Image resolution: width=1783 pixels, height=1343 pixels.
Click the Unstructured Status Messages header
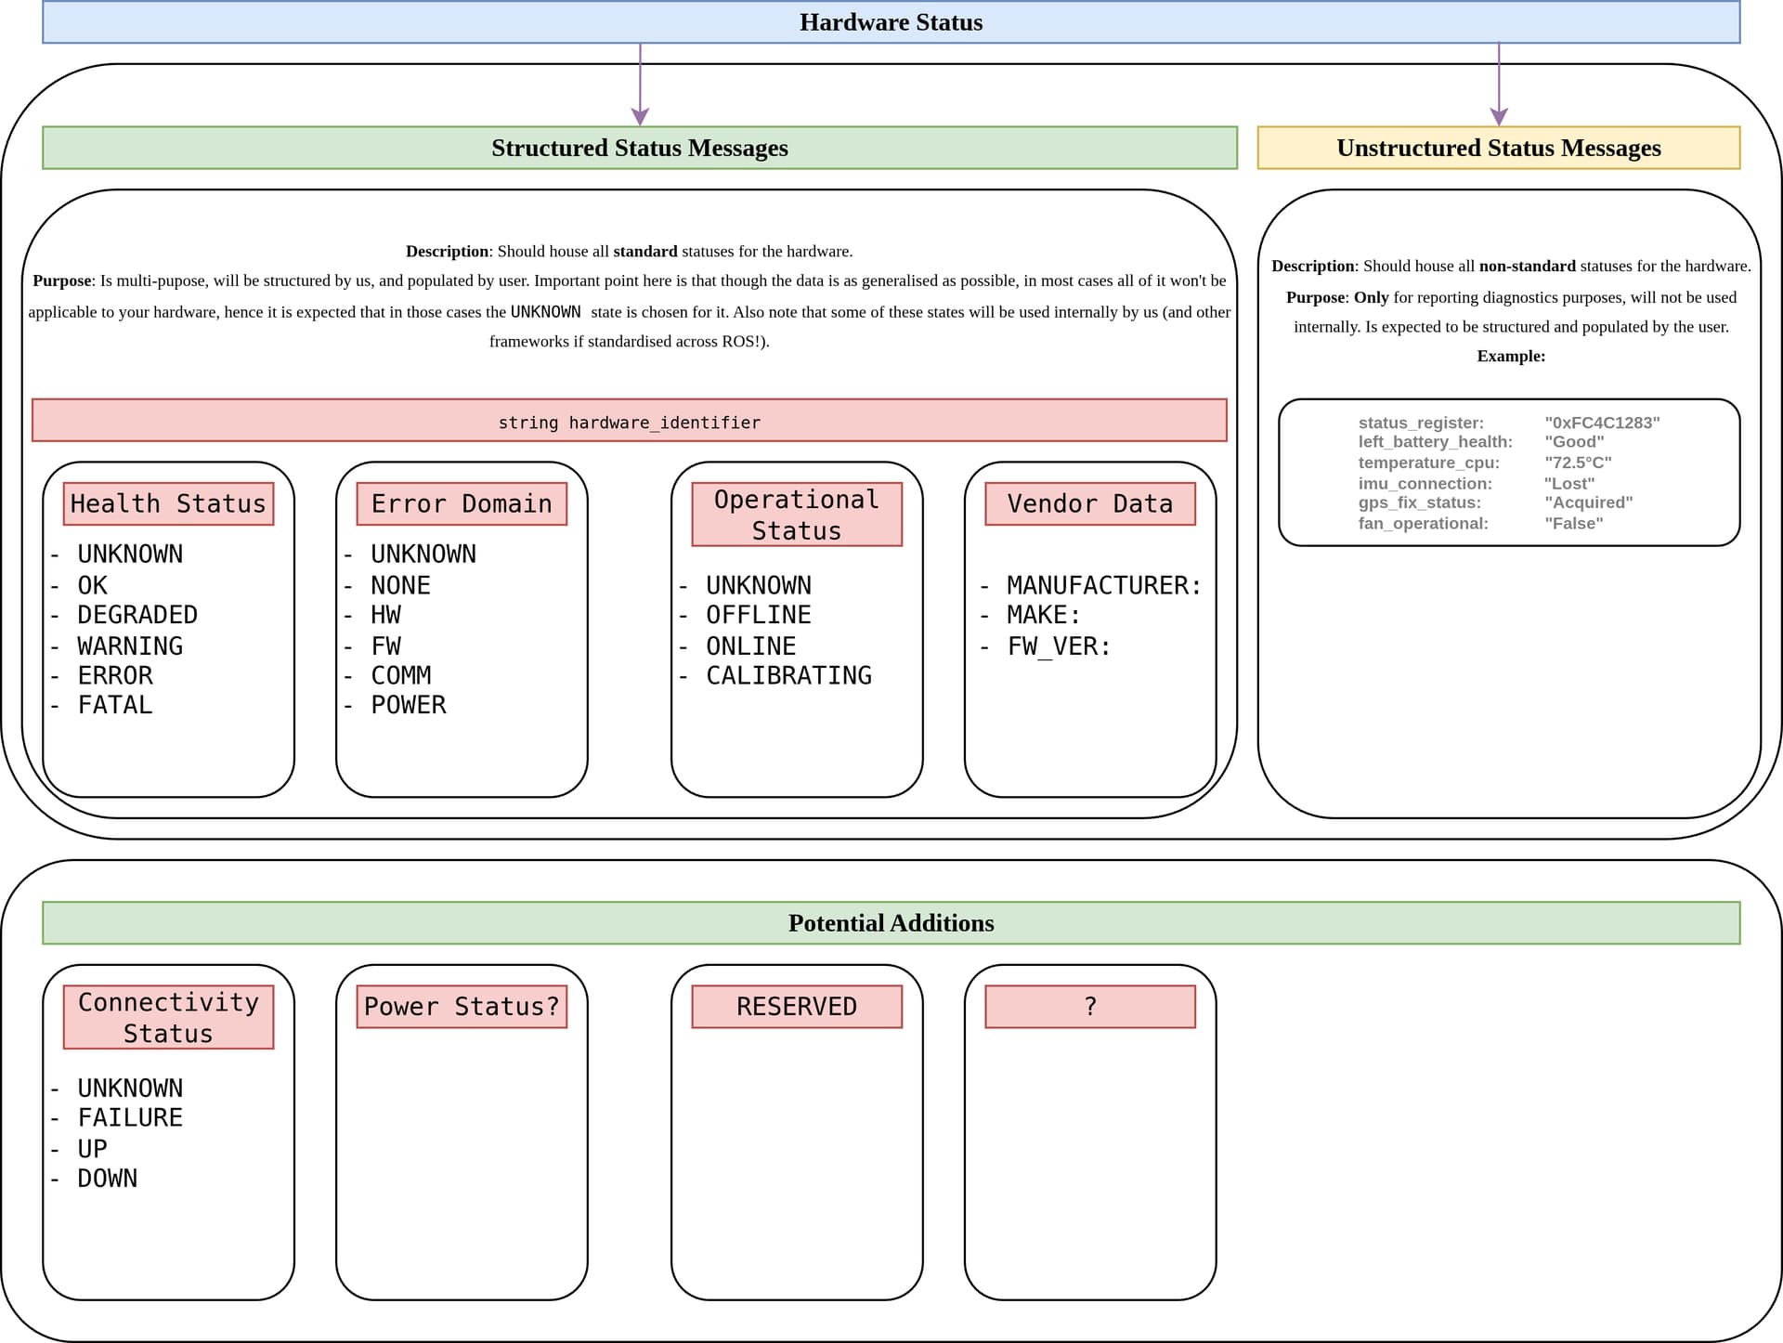point(1498,148)
